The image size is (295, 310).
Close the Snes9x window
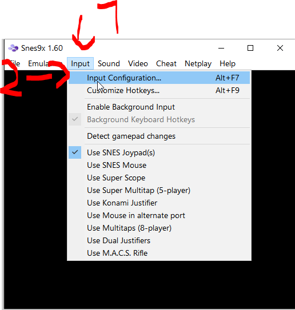tap(280, 48)
